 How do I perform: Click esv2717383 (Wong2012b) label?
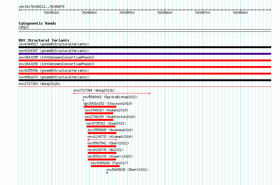[x=40, y=84]
